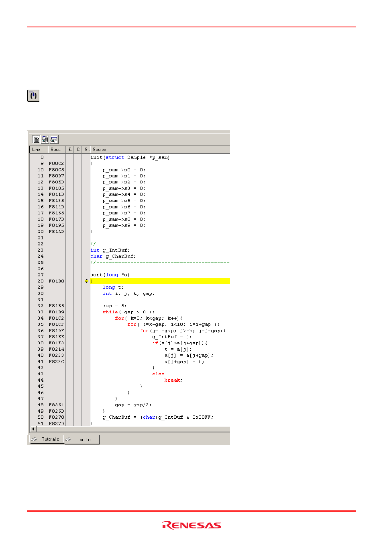Click 'while( gap > 0 ){' line

(x=129, y=312)
